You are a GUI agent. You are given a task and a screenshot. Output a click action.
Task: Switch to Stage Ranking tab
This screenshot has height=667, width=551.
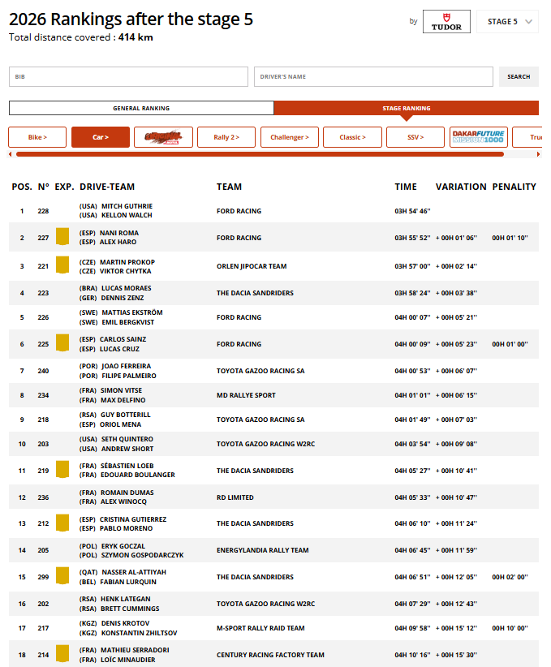(407, 108)
